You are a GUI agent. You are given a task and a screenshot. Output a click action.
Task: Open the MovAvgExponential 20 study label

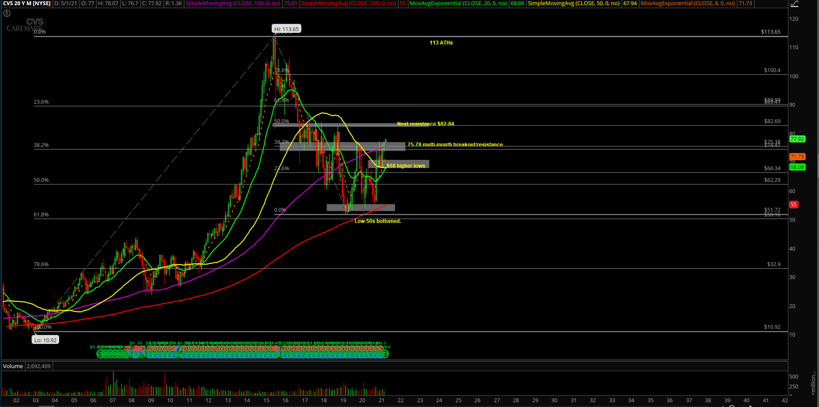[458, 3]
